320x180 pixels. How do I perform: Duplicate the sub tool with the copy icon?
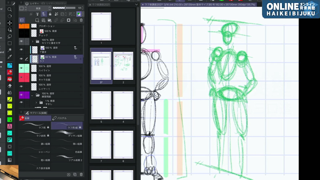75,174
